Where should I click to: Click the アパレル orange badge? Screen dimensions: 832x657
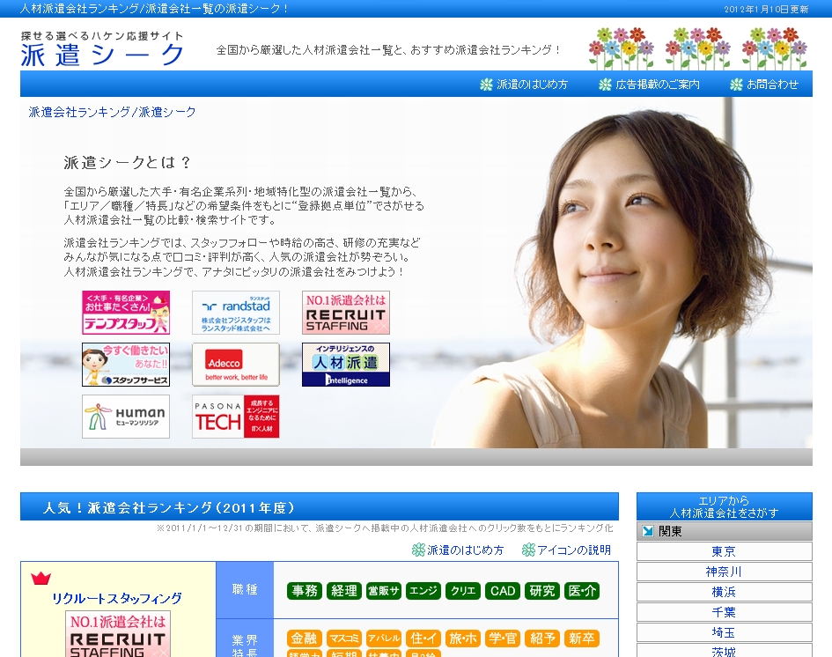pyautogui.click(x=384, y=638)
